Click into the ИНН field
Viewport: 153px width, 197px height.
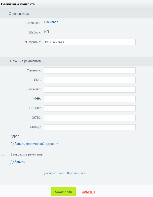click(x=90, y=99)
